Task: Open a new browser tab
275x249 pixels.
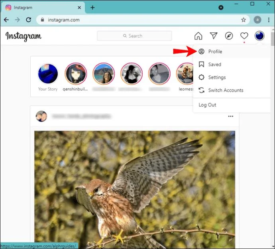Action: [92, 8]
